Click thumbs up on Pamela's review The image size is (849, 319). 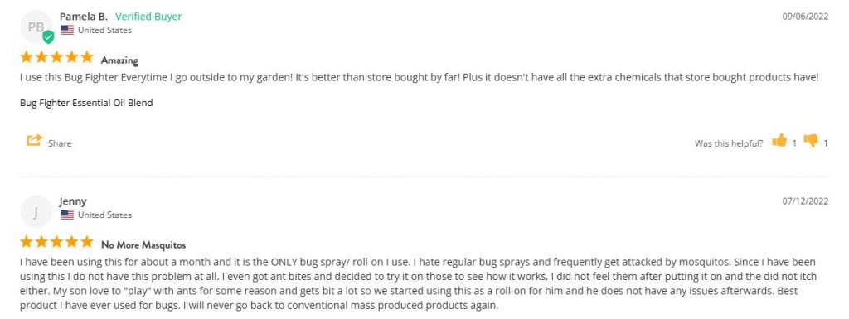[x=779, y=141]
